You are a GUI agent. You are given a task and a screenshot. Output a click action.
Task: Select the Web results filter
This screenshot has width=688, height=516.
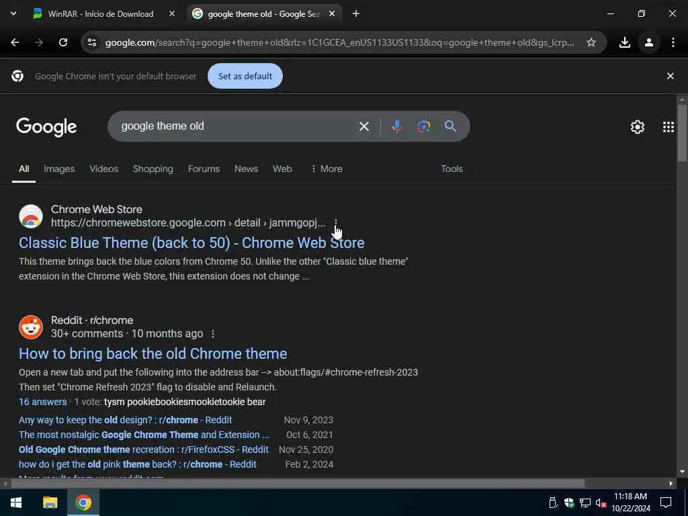pos(282,169)
